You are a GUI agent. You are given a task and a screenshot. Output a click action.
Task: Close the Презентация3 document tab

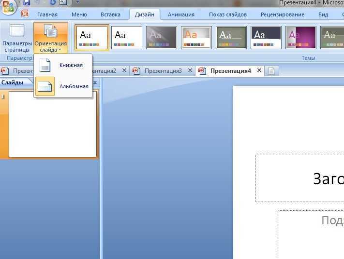coord(190,70)
